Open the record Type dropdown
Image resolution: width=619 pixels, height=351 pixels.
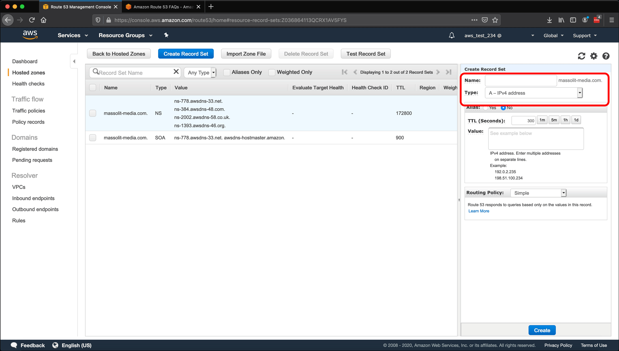tap(534, 93)
